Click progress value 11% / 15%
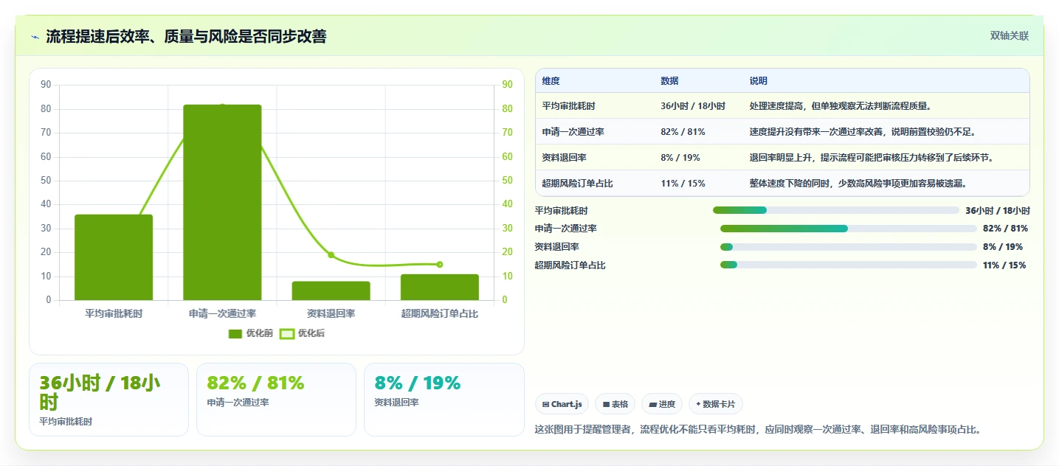 coord(1004,265)
